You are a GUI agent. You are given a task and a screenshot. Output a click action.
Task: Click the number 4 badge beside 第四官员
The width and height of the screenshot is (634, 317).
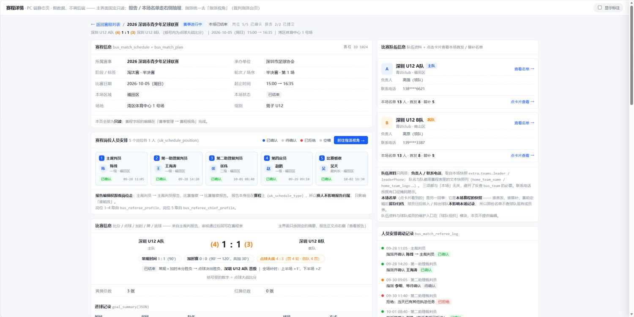(x=267, y=158)
